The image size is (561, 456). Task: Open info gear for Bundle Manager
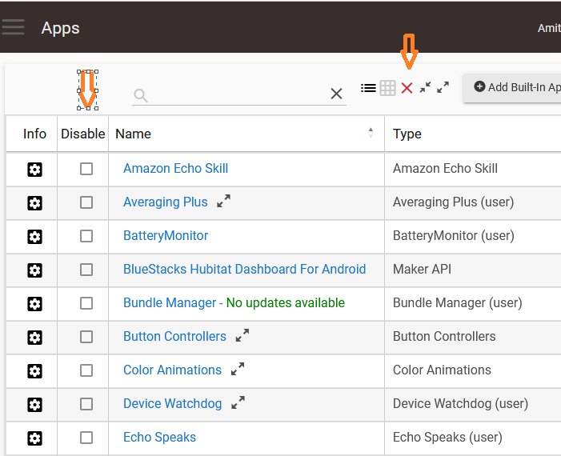(x=34, y=304)
